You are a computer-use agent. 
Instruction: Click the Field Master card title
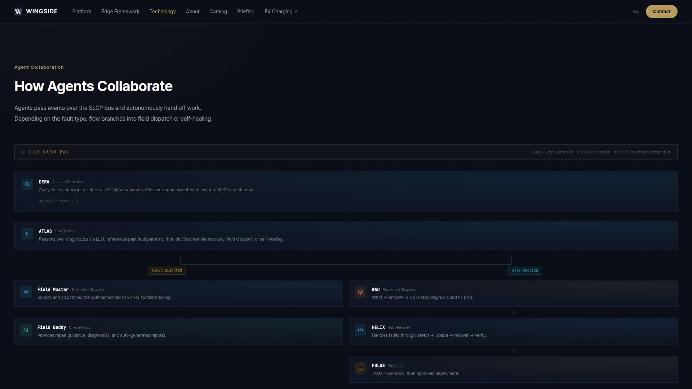[x=53, y=290]
